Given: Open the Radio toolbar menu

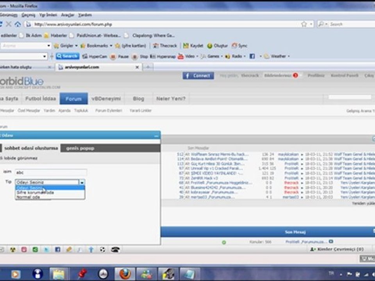Looking at the screenshot, I should (235, 56).
